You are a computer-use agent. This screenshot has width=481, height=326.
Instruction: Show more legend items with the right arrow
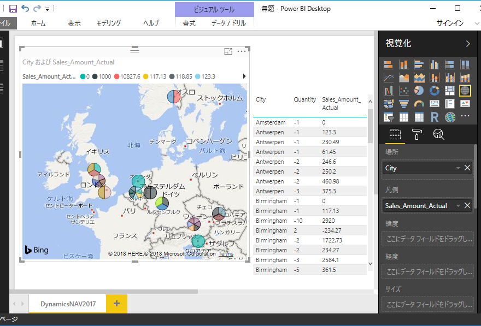[x=244, y=76]
